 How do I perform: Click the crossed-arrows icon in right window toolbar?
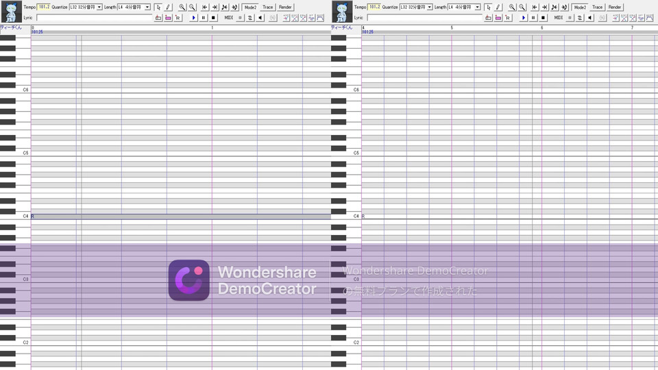coord(555,7)
